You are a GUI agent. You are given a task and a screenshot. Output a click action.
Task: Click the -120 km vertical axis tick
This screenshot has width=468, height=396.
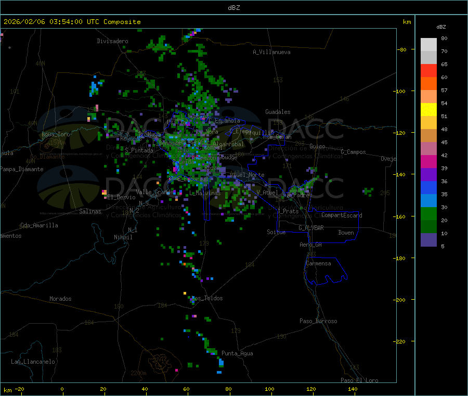tap(400, 133)
